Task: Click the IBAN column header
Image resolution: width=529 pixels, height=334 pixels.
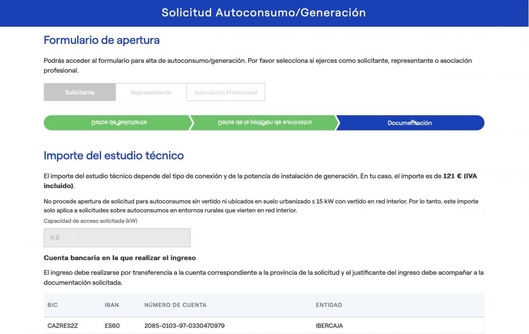Action: tap(112, 305)
